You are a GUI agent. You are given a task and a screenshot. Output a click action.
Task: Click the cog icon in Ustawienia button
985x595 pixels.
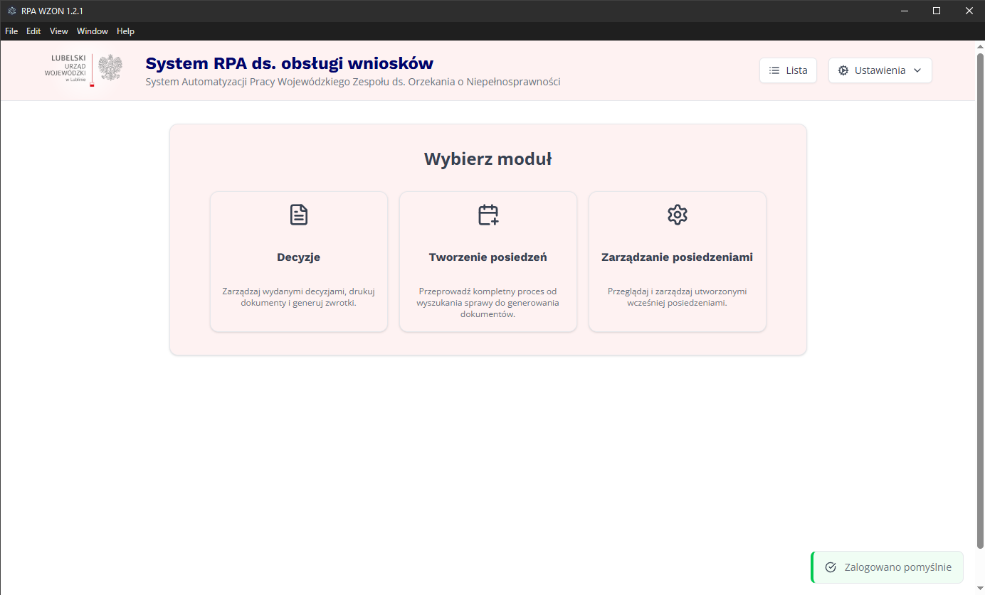pyautogui.click(x=843, y=70)
